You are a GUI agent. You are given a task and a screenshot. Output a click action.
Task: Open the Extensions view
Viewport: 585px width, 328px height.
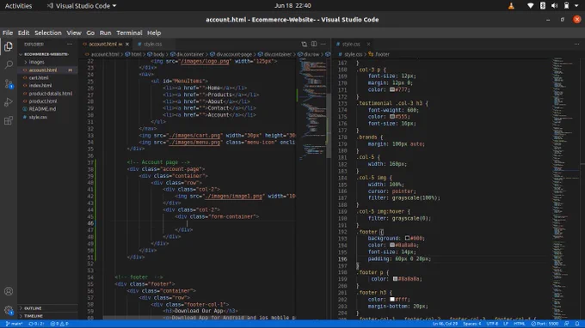coord(9,120)
